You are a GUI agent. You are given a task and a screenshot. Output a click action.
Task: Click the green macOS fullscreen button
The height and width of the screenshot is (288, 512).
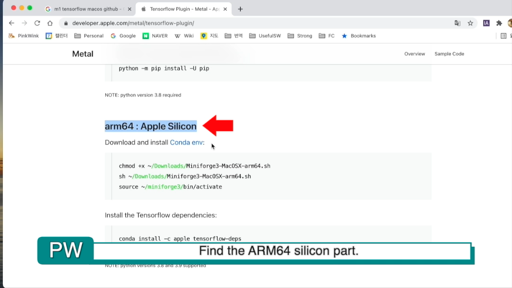coord(30,8)
